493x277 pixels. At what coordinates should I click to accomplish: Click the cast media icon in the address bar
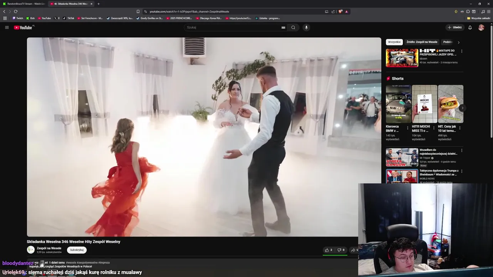pyautogui.click(x=326, y=12)
